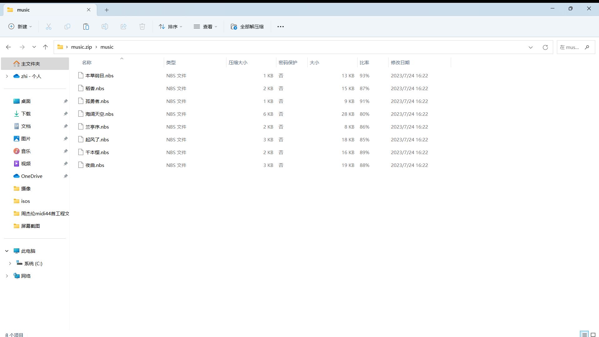The image size is (599, 337).
Task: Sort by the 类型 column header
Action: pyautogui.click(x=171, y=62)
